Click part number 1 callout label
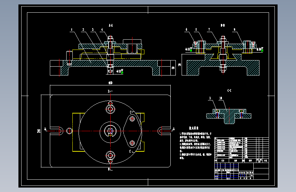Image resolution: width=296 pixels, height=192 pixels. [72, 30]
